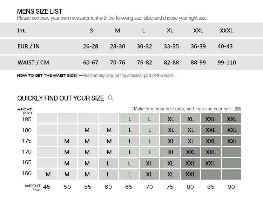263x200 pixels.
Task: Select the XXL cell for 80 kg at 160 cm
Action: [x=190, y=174]
